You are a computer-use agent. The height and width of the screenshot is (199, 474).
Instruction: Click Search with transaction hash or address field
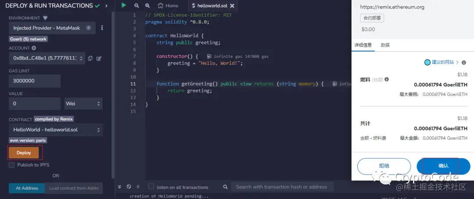click(282, 187)
